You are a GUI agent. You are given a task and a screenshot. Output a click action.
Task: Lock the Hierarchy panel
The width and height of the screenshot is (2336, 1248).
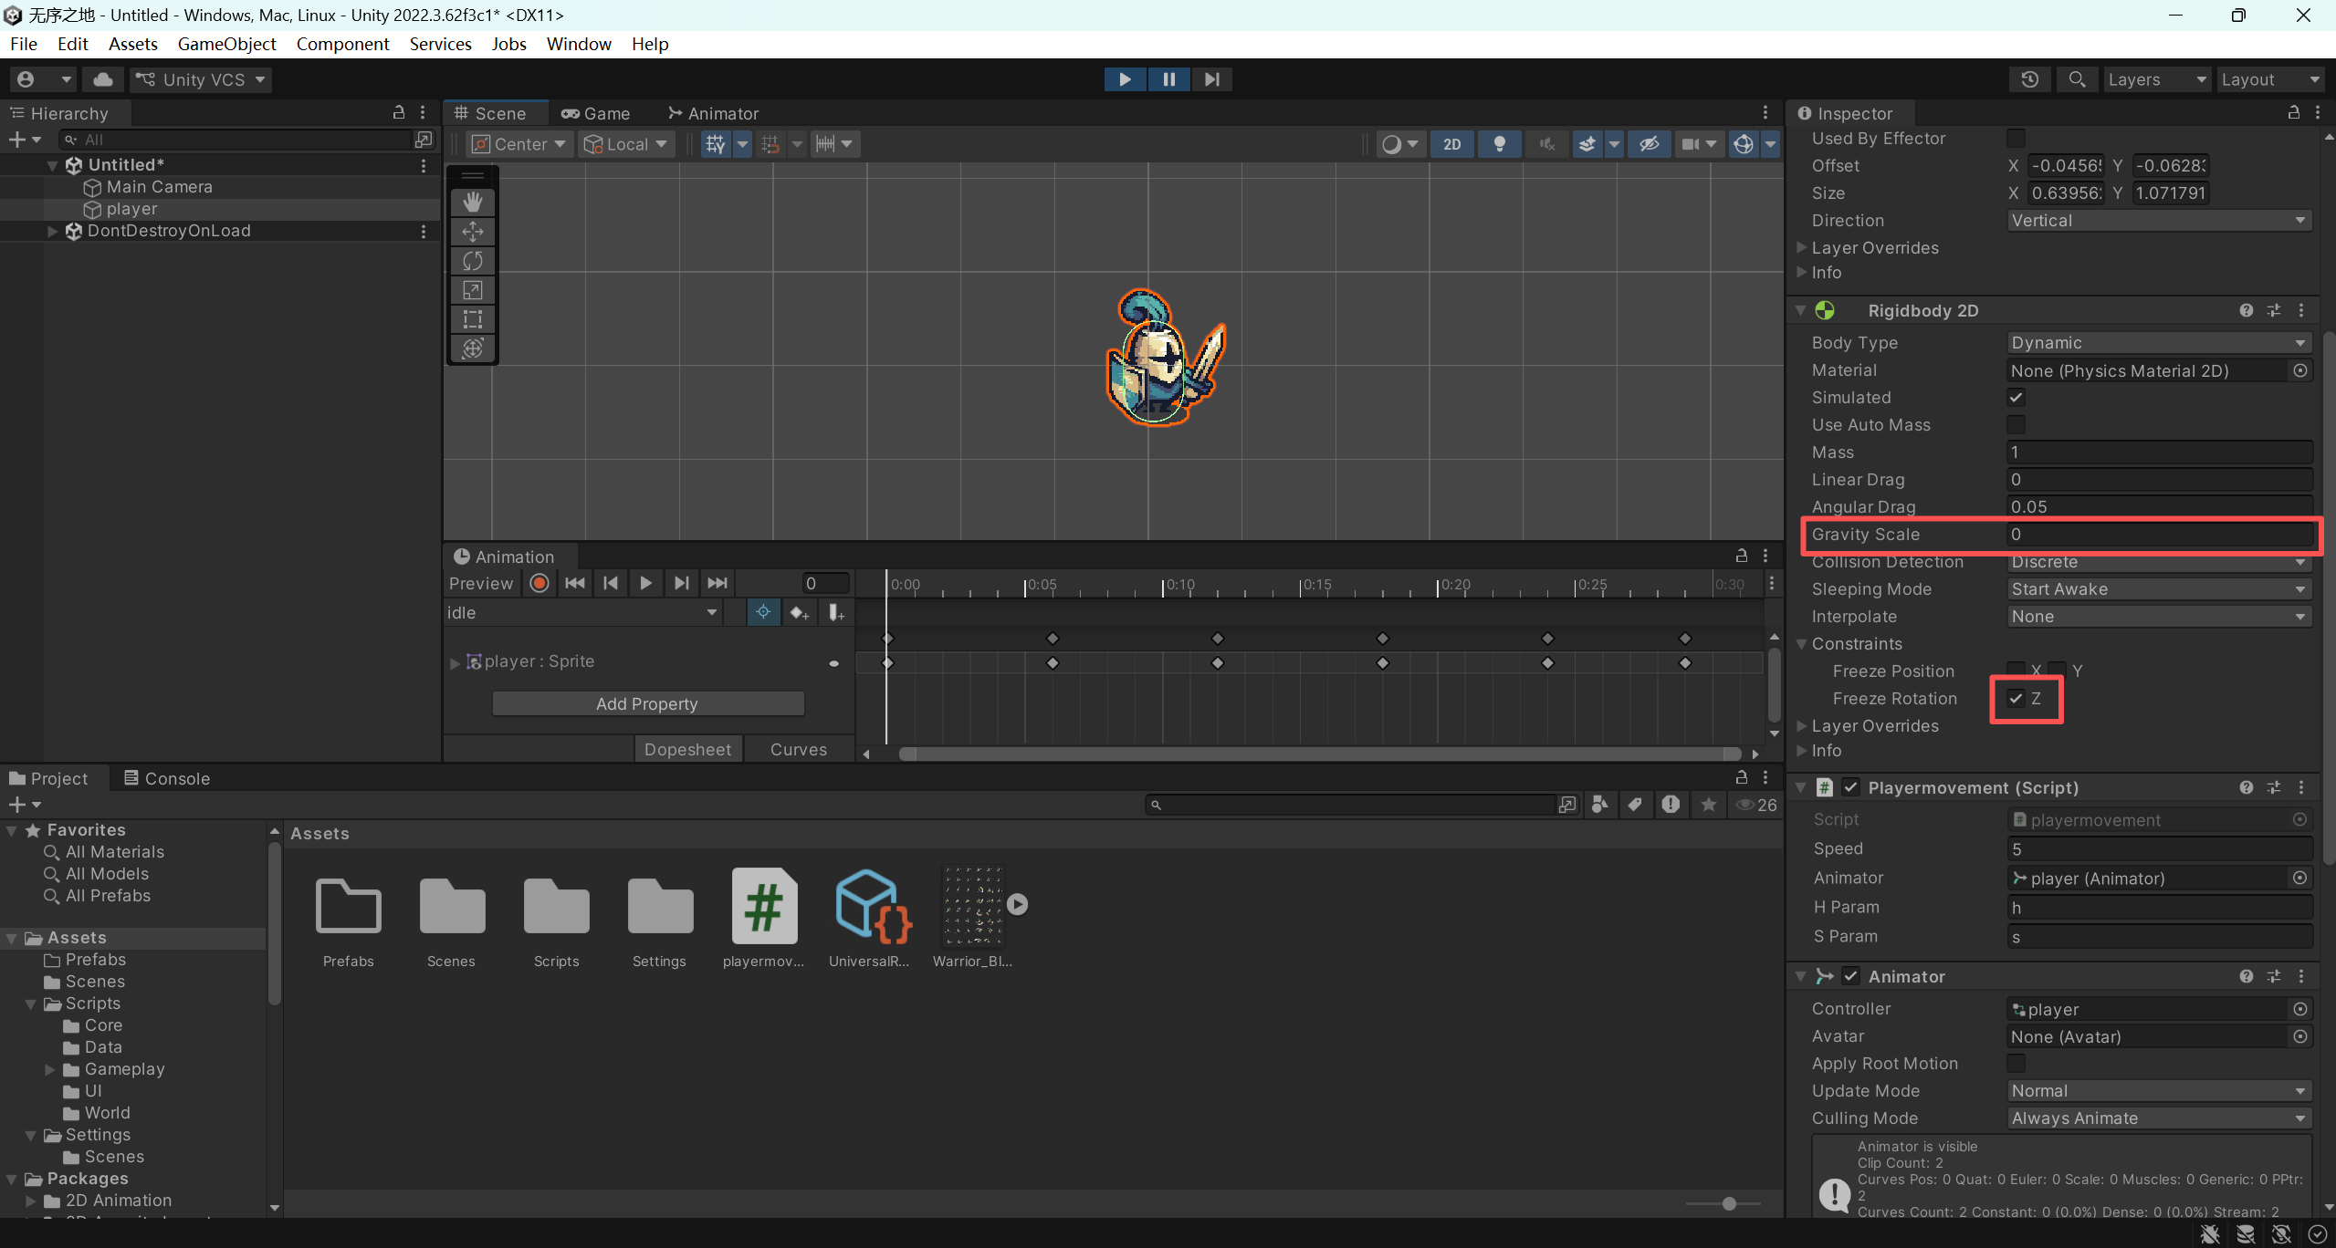click(399, 112)
